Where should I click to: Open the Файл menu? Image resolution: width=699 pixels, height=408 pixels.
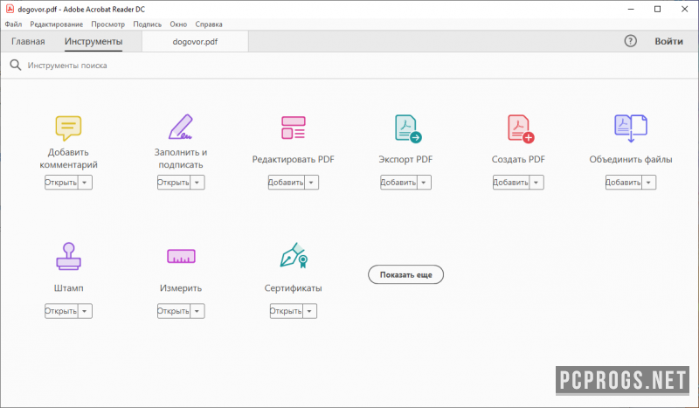coord(13,24)
